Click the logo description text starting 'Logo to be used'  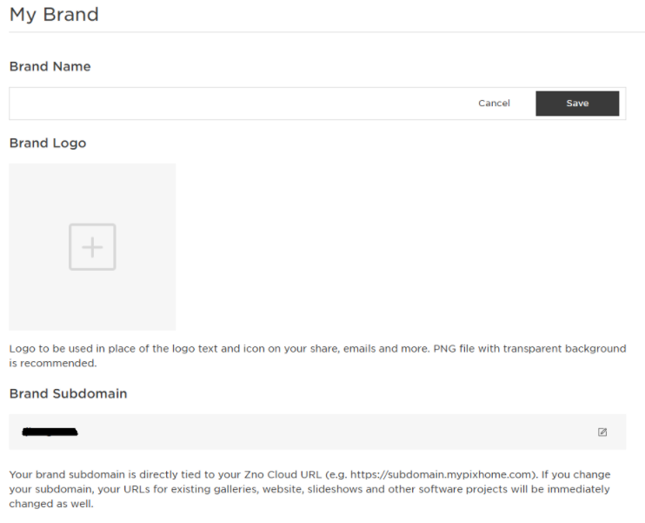click(317, 356)
